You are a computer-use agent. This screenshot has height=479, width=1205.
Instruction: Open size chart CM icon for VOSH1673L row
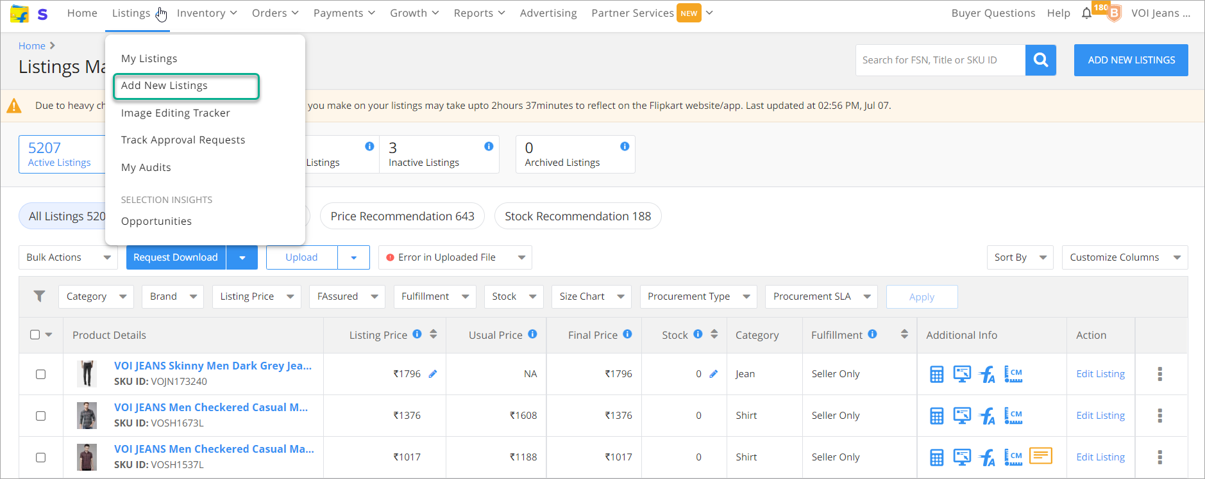click(x=1013, y=416)
